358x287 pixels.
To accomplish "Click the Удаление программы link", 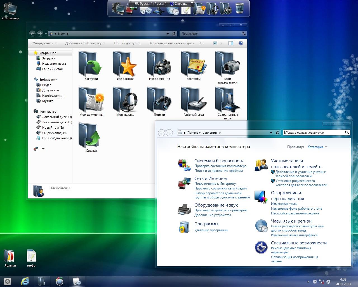I will 211,230.
